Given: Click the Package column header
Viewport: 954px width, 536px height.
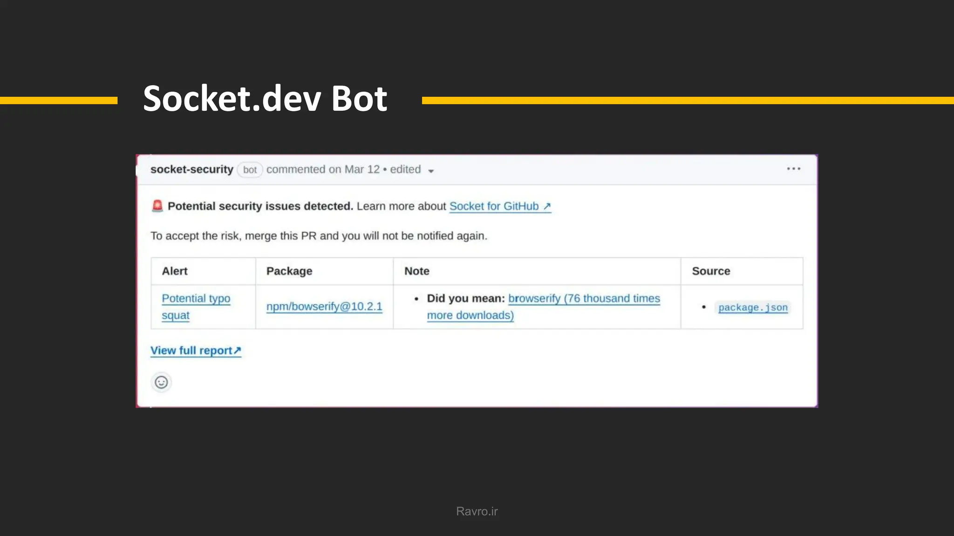Looking at the screenshot, I should pyautogui.click(x=289, y=271).
